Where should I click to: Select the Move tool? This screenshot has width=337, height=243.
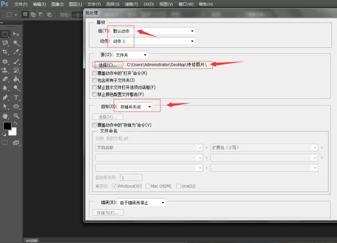click(16, 34)
